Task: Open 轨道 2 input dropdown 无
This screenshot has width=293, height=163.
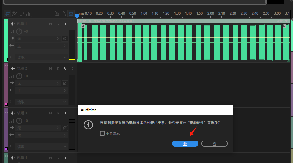Action: tap(38, 83)
